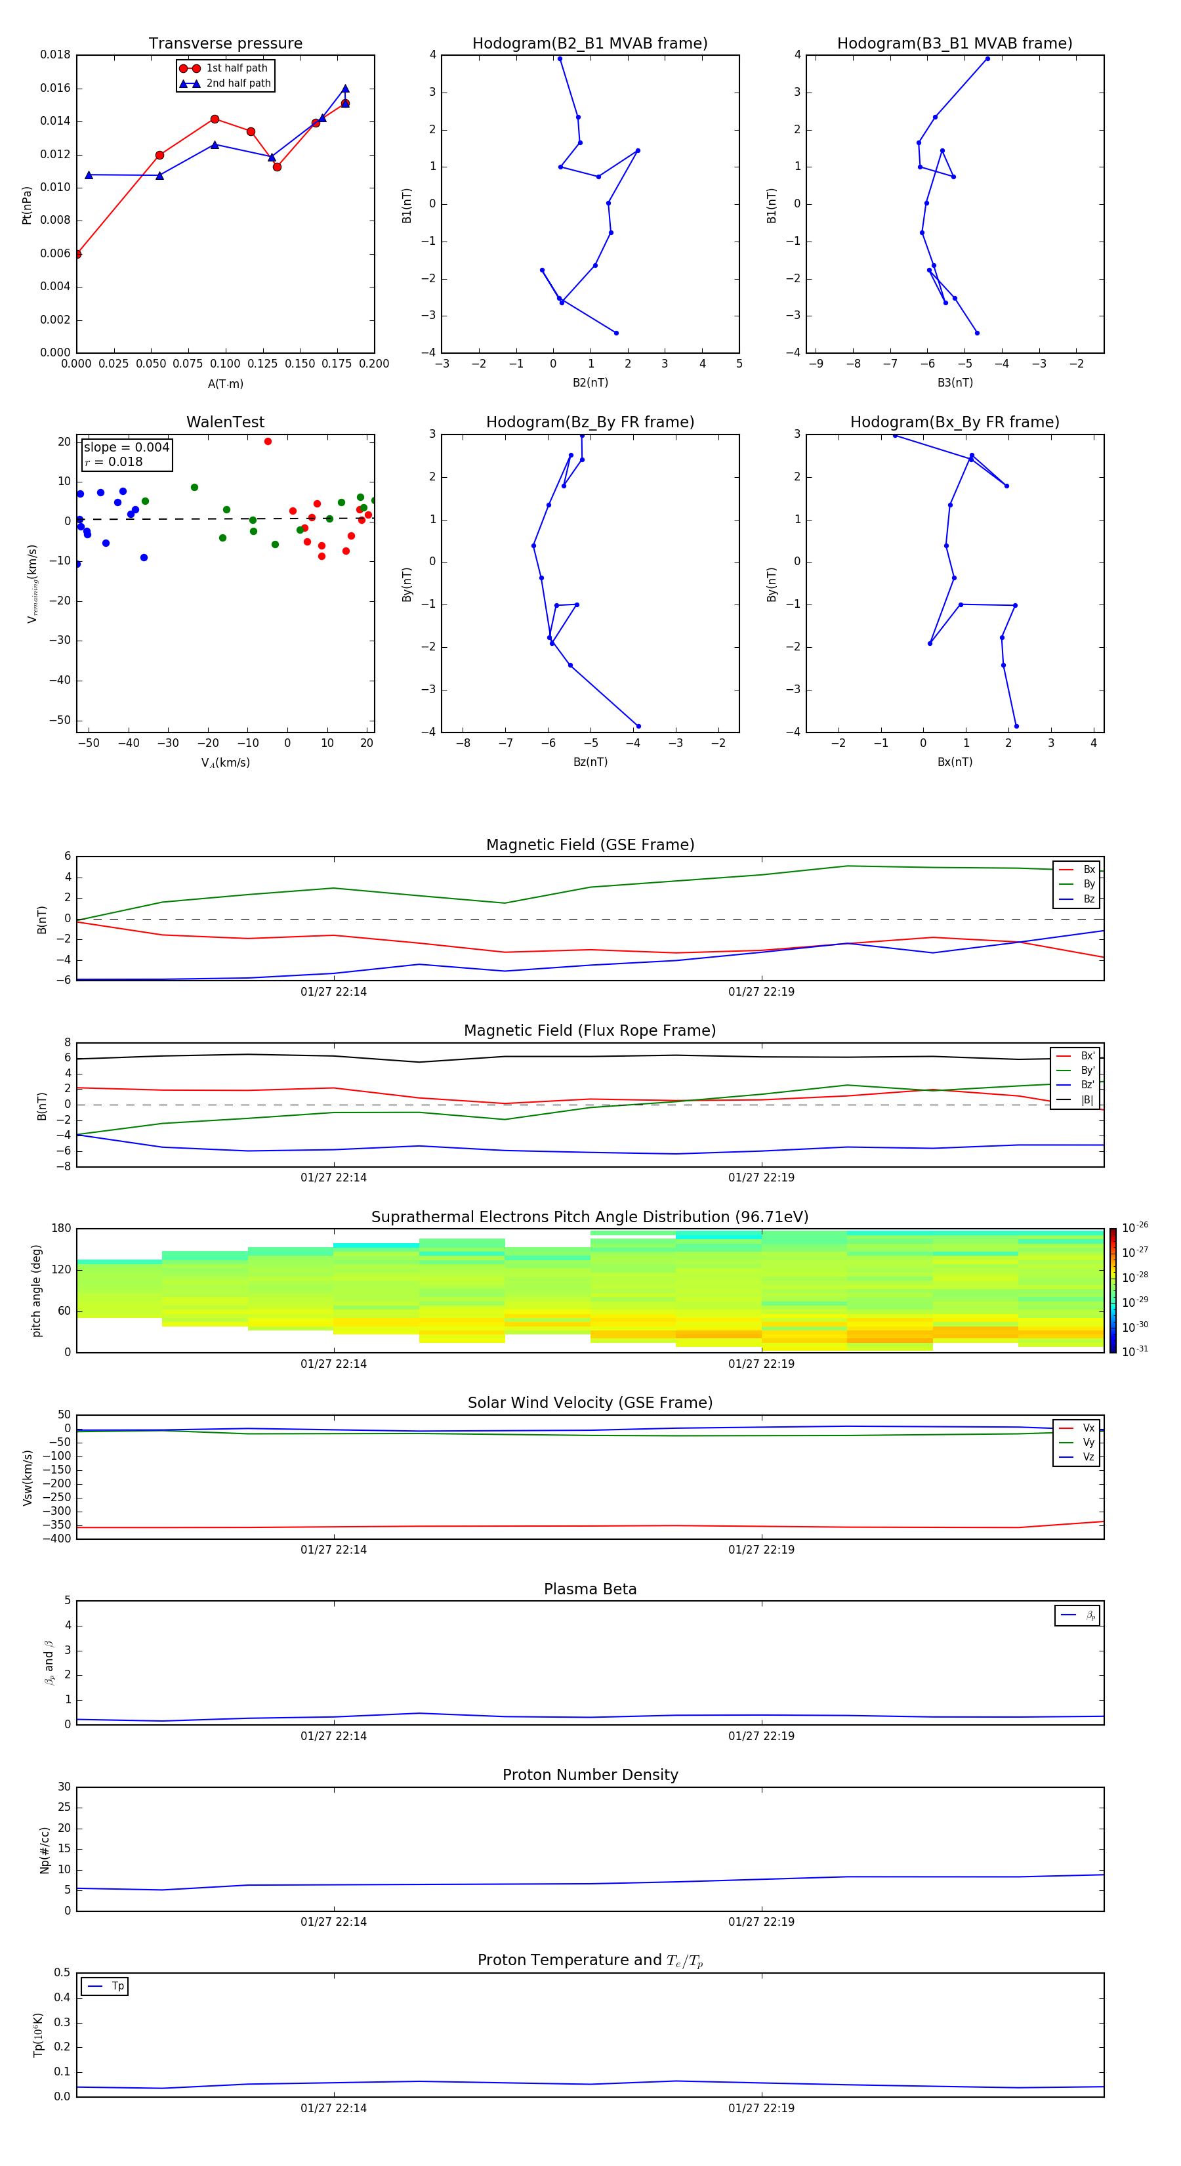Click the "Solar Wind Velocity (GSE Frame)" title
The image size is (1181, 2166).
click(x=590, y=1403)
